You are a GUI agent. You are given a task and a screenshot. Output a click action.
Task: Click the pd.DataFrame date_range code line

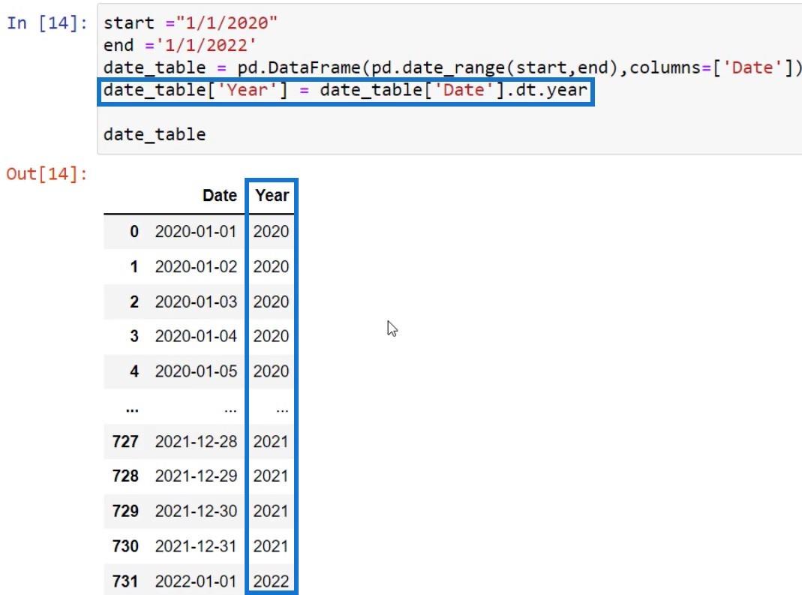452,68
